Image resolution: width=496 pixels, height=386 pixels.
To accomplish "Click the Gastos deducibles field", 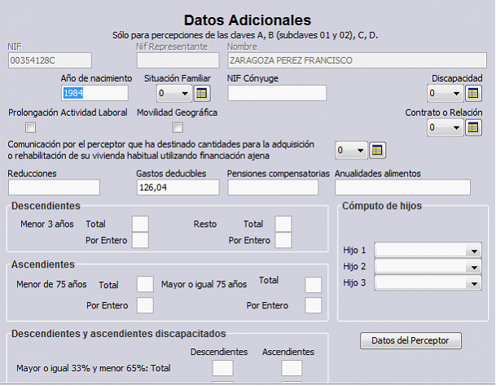I will (178, 188).
